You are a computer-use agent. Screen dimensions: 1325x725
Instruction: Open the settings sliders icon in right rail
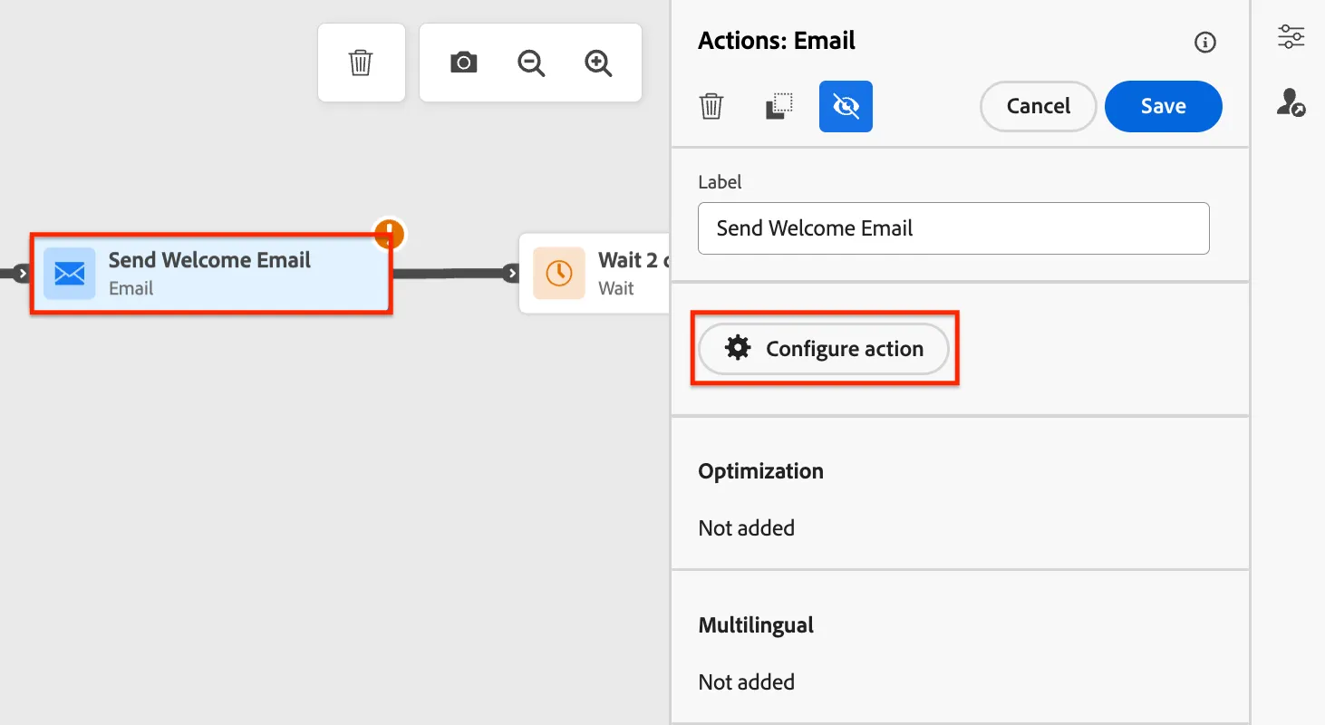(x=1291, y=37)
